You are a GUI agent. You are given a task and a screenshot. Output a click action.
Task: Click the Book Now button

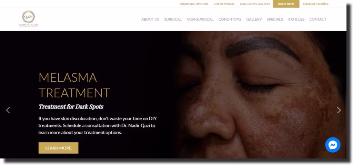pos(286,4)
